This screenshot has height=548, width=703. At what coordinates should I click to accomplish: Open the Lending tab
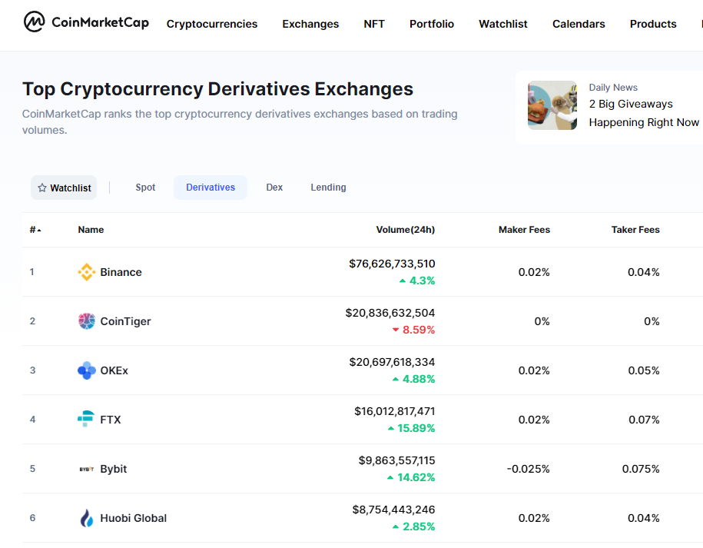tap(328, 188)
